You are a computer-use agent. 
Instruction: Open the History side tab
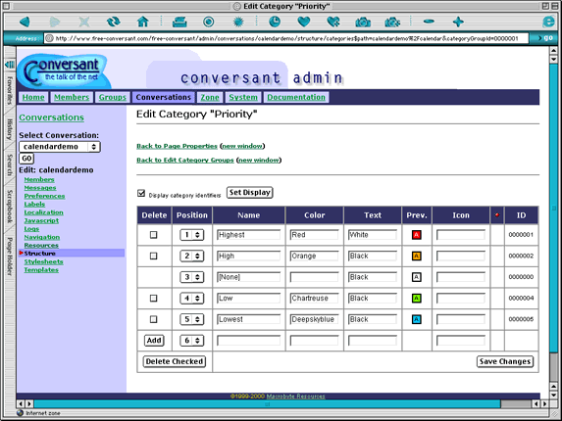click(x=10, y=129)
